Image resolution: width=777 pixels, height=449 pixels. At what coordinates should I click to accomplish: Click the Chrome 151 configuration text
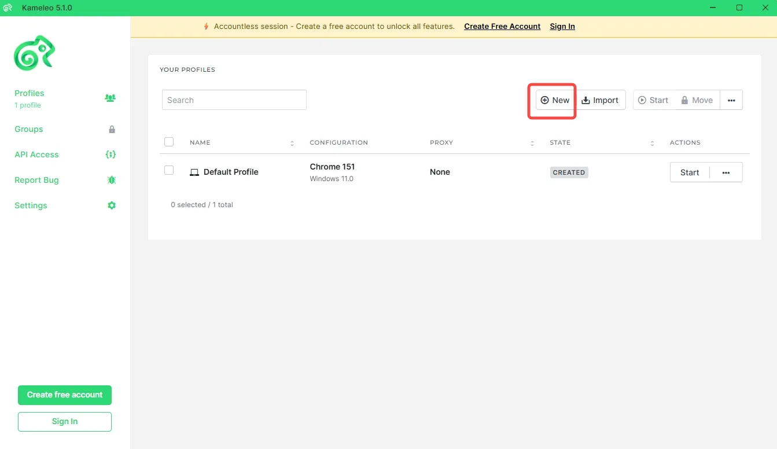[333, 167]
